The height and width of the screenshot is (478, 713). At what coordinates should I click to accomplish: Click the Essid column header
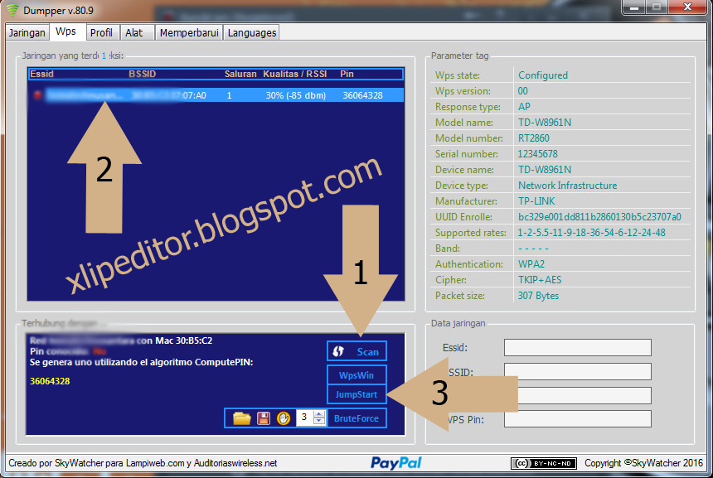41,74
